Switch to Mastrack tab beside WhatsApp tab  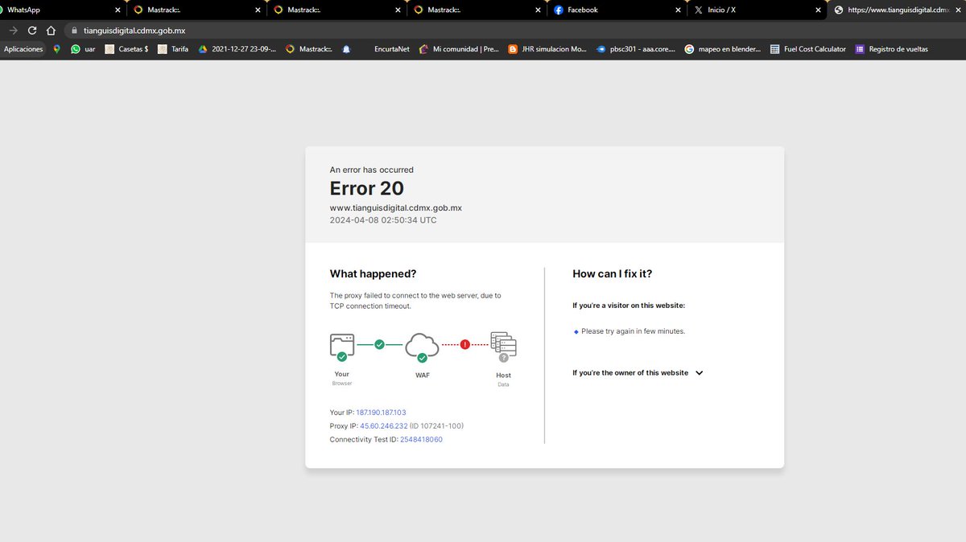pos(196,10)
